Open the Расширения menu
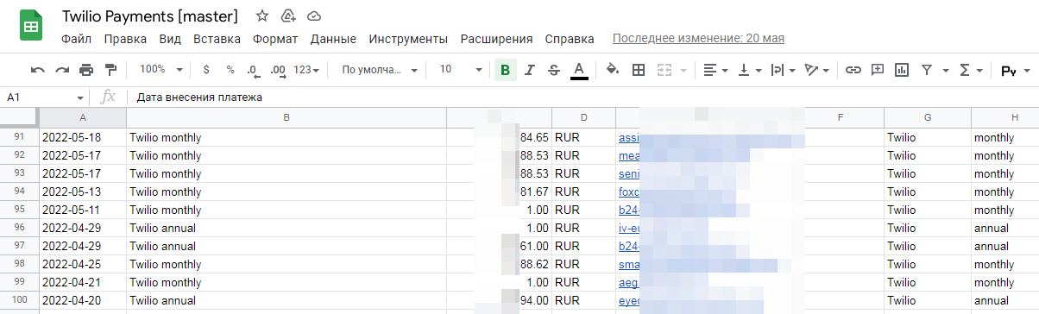 pyautogui.click(x=496, y=39)
